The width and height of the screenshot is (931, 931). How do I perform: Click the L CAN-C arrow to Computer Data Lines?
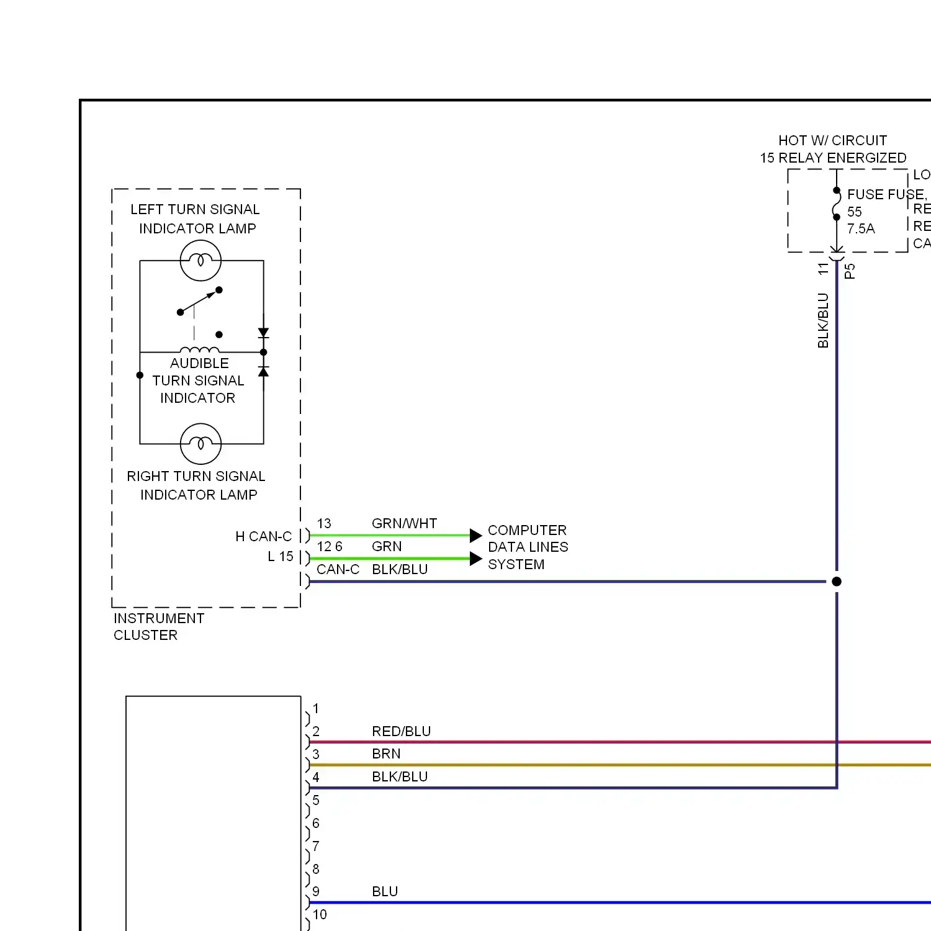pyautogui.click(x=476, y=559)
